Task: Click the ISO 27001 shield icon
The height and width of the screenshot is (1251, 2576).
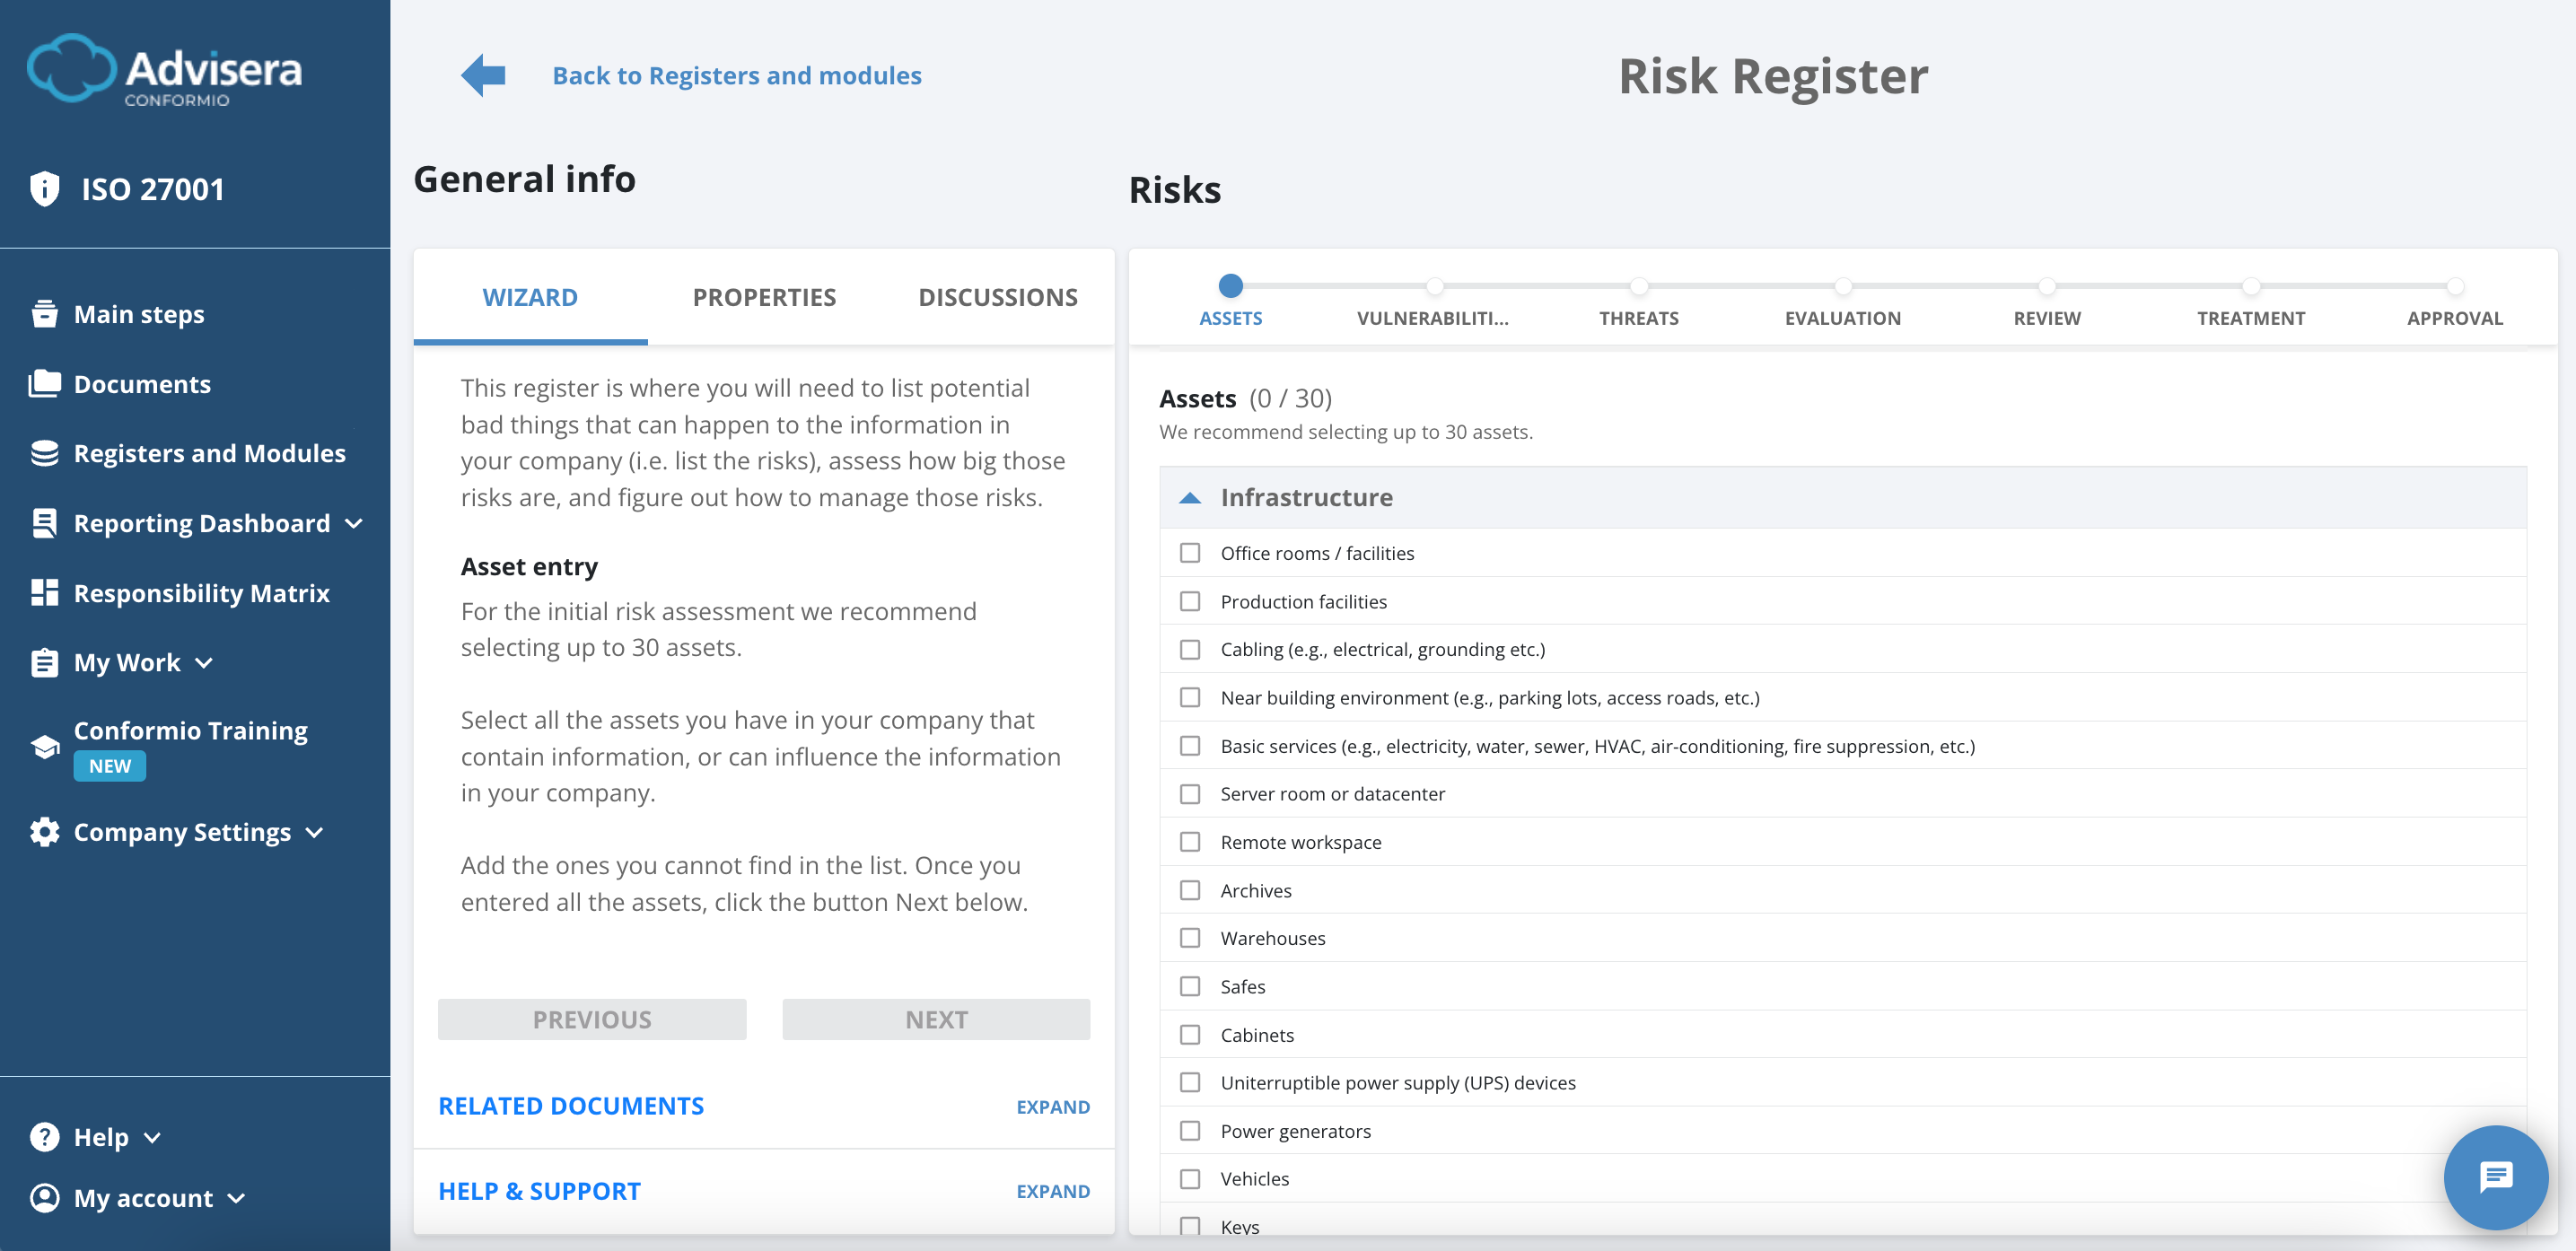Action: click(x=45, y=189)
